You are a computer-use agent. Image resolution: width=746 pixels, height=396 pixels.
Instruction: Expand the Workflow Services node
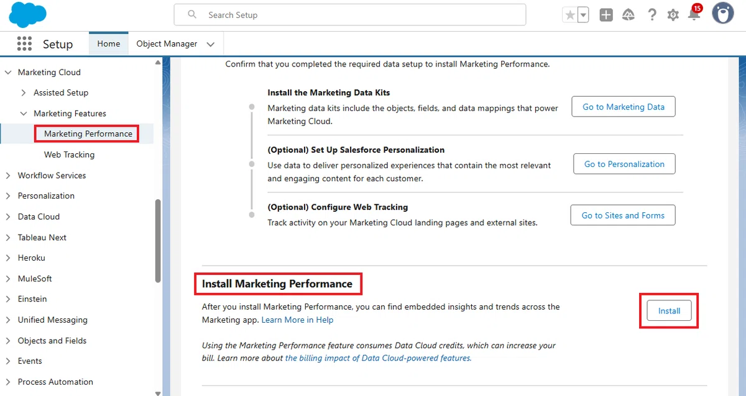pos(8,176)
